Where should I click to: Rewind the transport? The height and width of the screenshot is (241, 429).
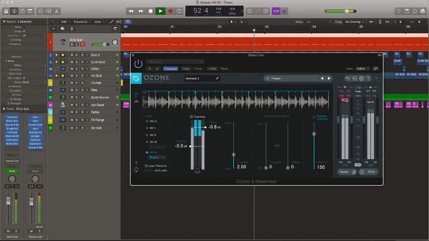pos(131,11)
